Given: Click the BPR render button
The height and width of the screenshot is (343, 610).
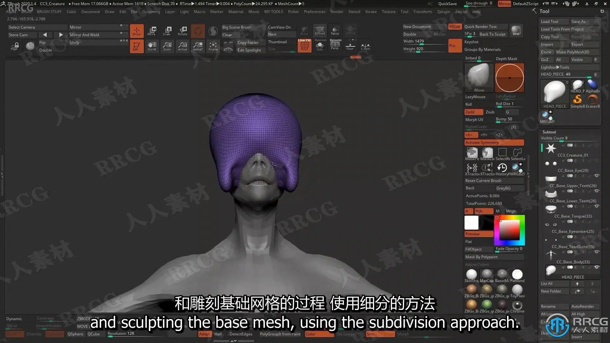Looking at the screenshot, I should 516,31.
